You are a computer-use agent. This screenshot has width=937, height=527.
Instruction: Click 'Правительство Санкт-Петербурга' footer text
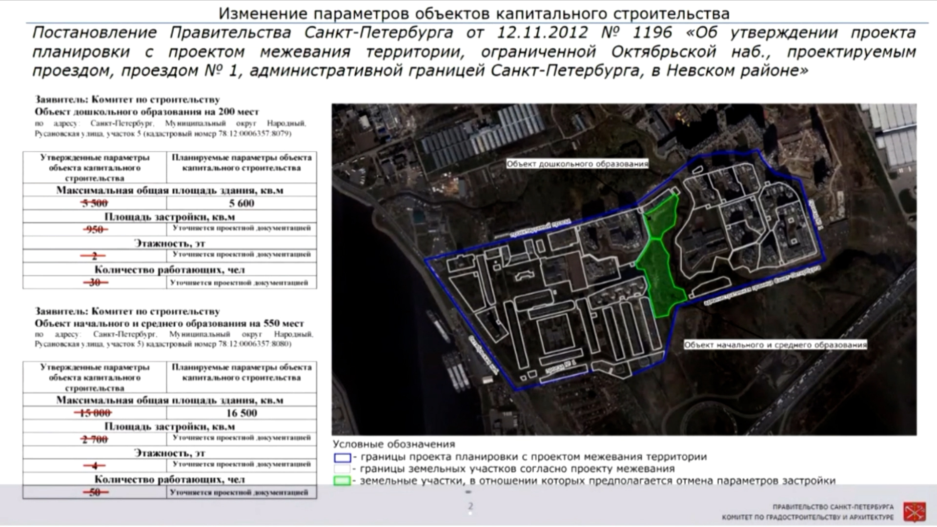[833, 507]
